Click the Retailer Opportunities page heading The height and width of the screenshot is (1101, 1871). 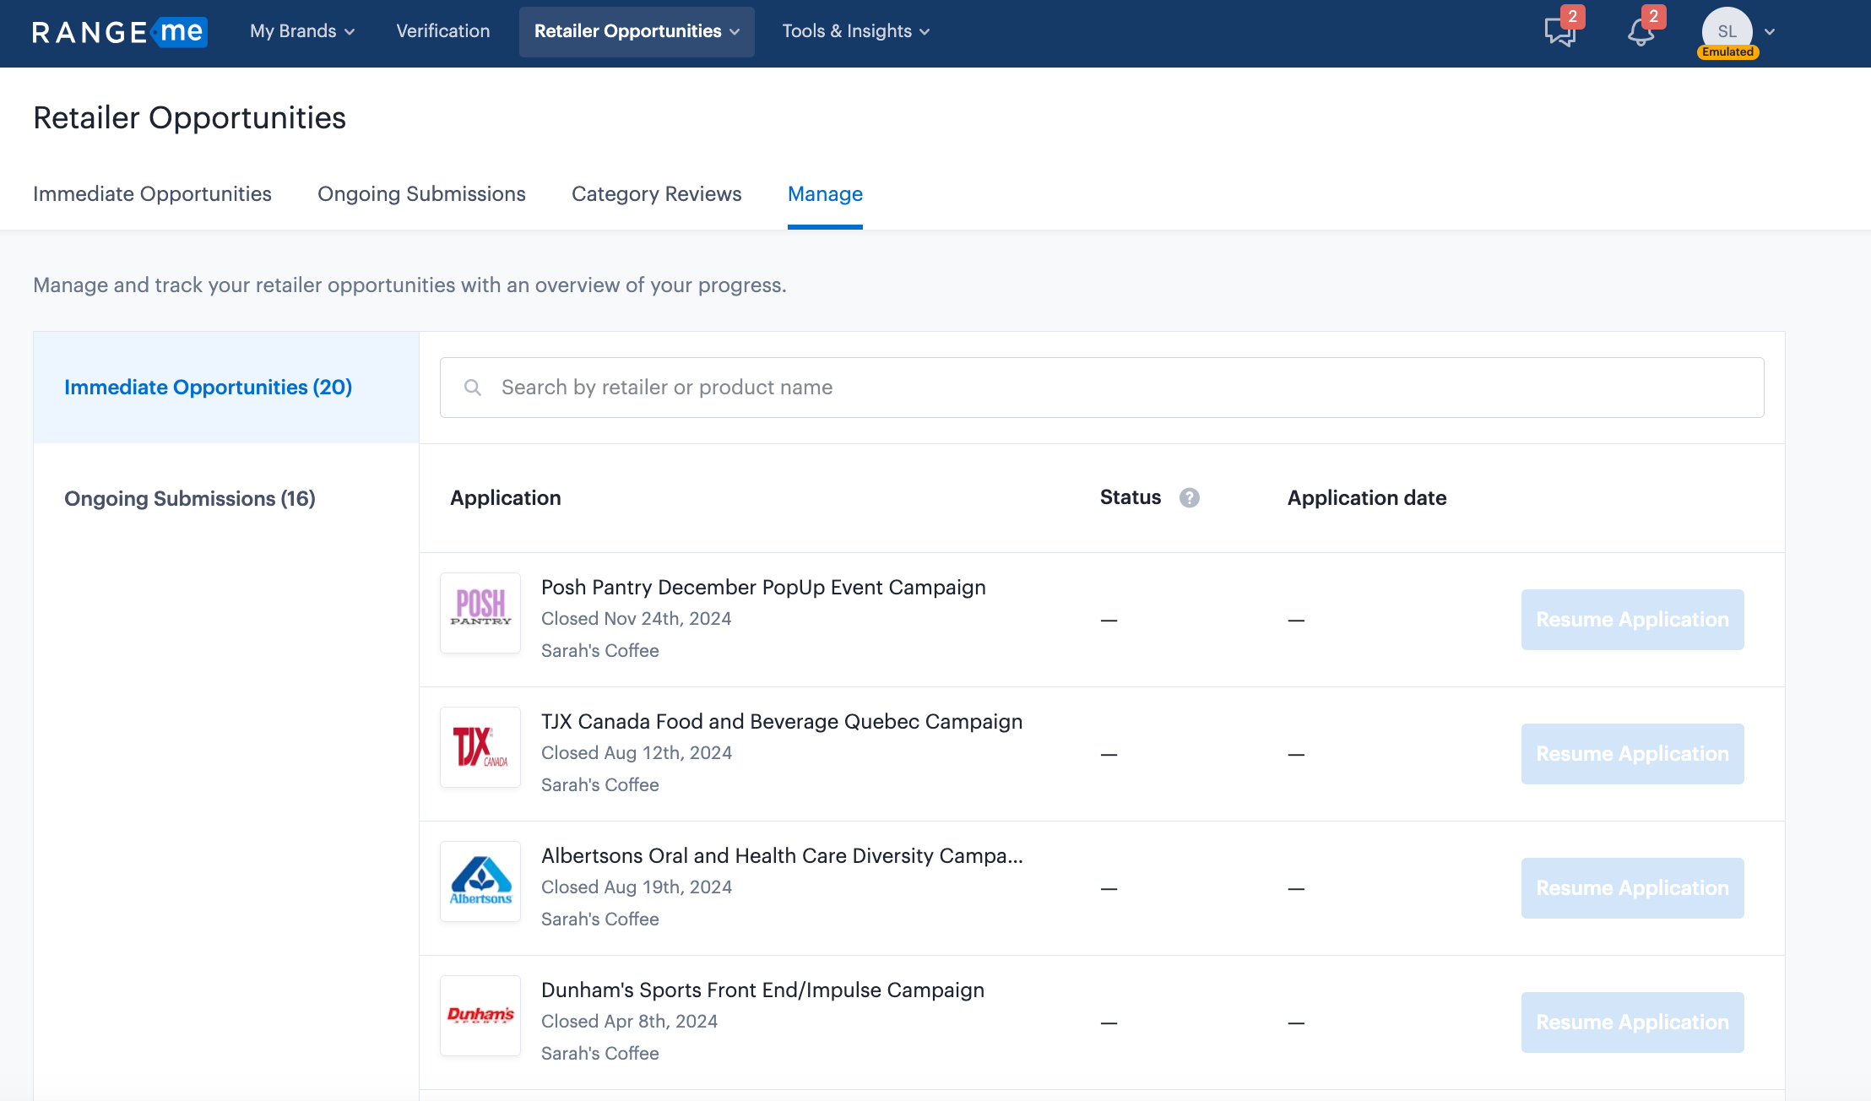[189, 118]
